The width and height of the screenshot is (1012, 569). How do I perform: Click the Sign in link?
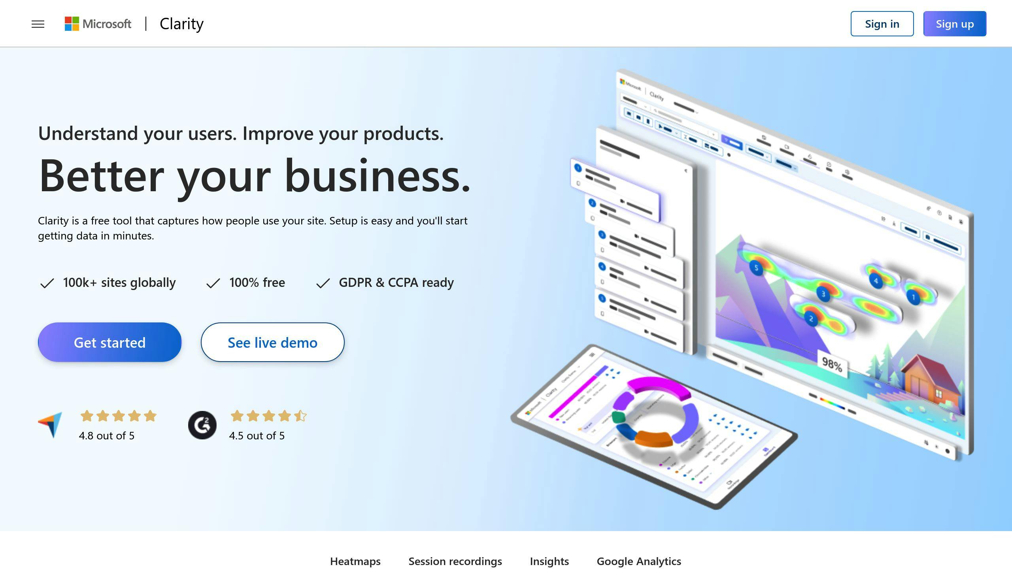pyautogui.click(x=882, y=23)
